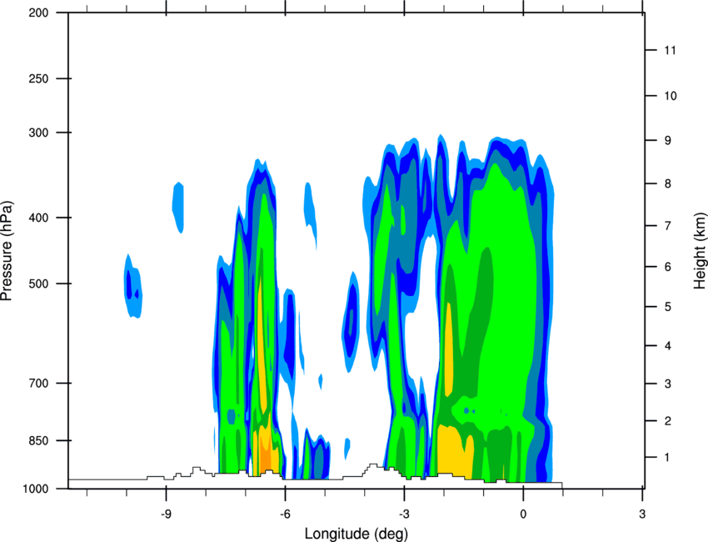The width and height of the screenshot is (708, 542).
Task: Select the 700 pressure tick label
Action: click(38, 383)
